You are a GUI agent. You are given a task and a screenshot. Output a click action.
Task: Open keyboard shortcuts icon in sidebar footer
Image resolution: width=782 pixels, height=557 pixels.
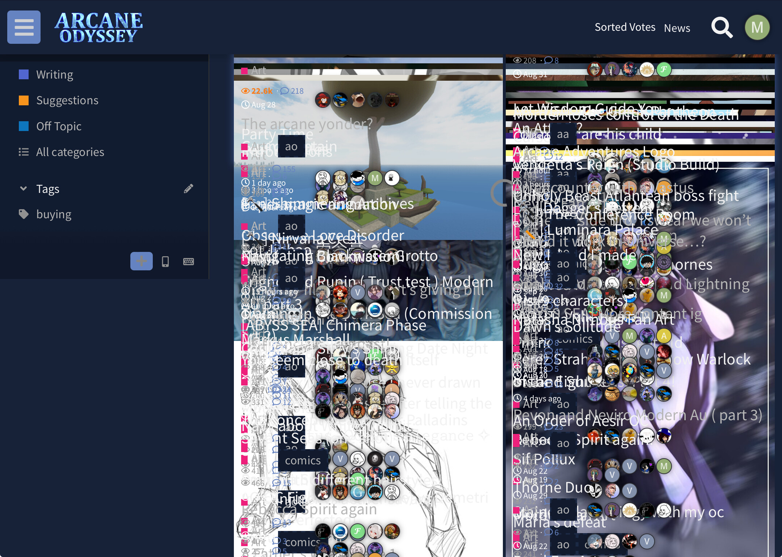click(x=188, y=261)
